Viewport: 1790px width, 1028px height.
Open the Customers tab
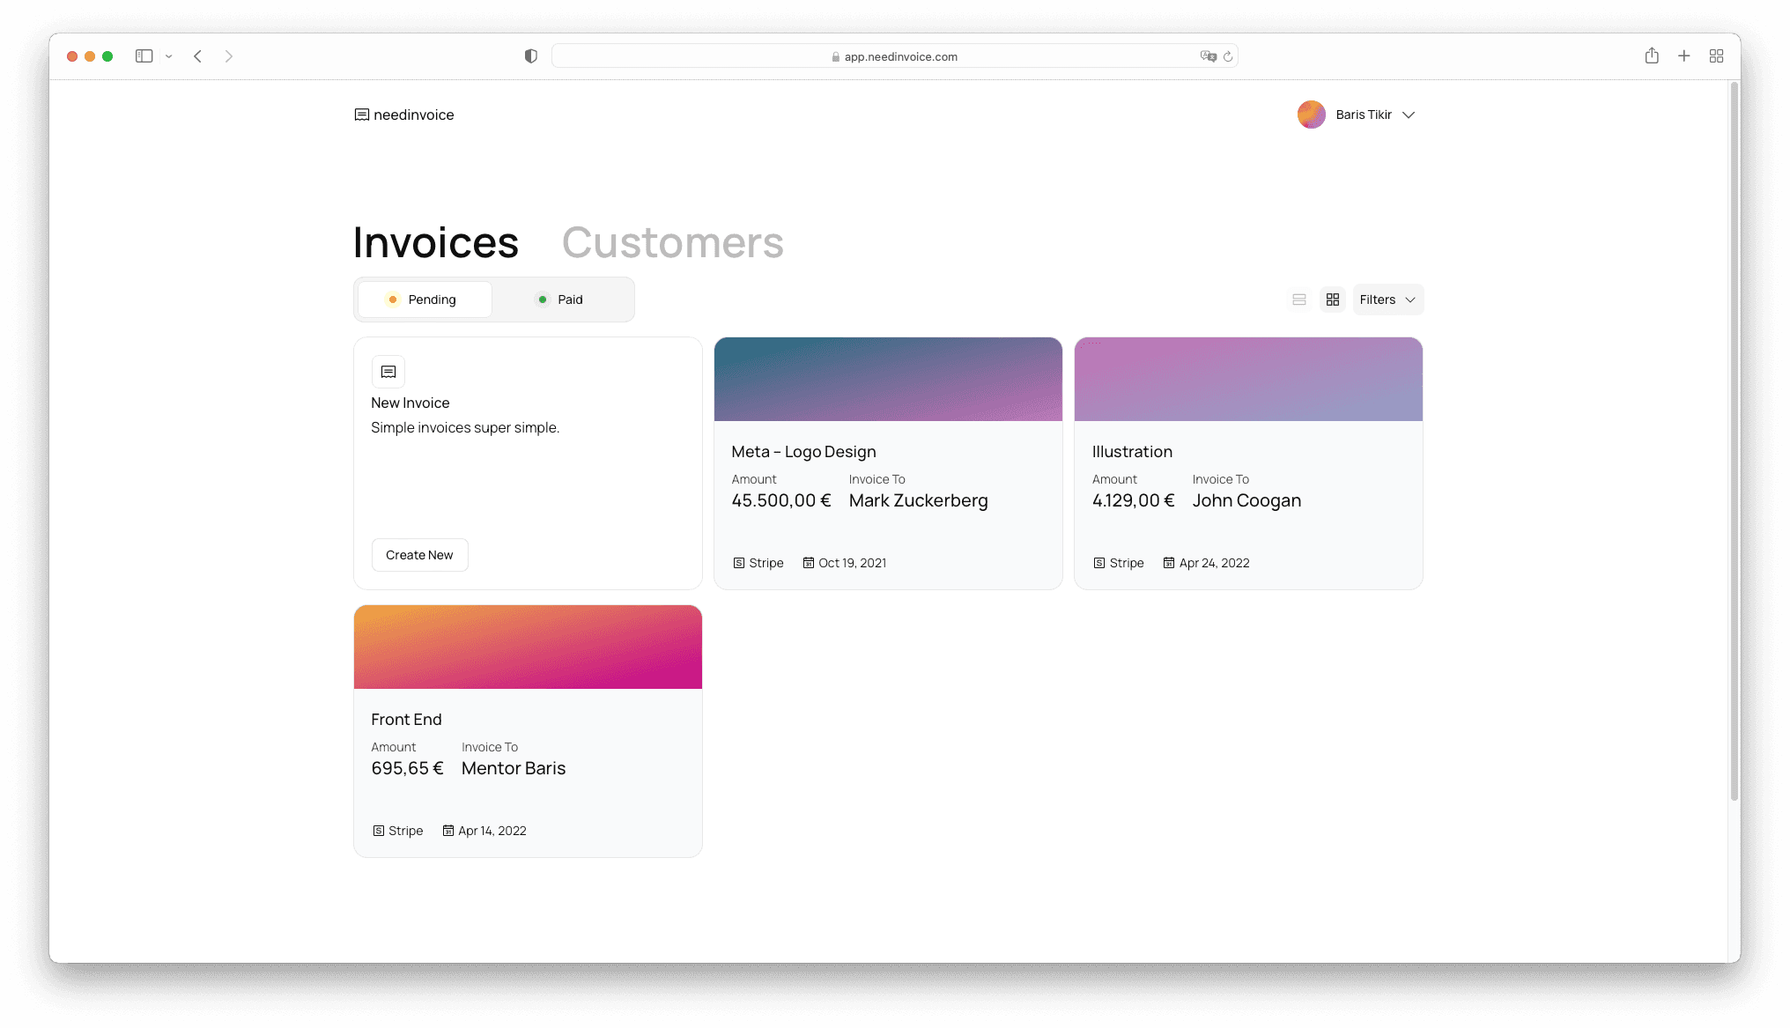tap(672, 242)
